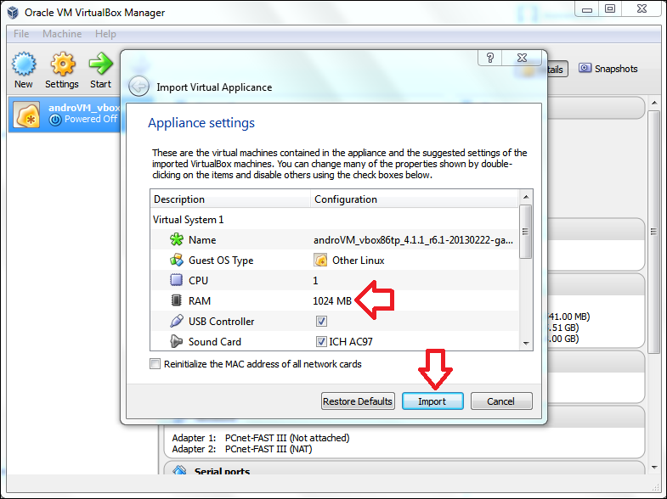Click the Sound Card speaker icon
The width and height of the screenshot is (667, 499).
click(176, 341)
